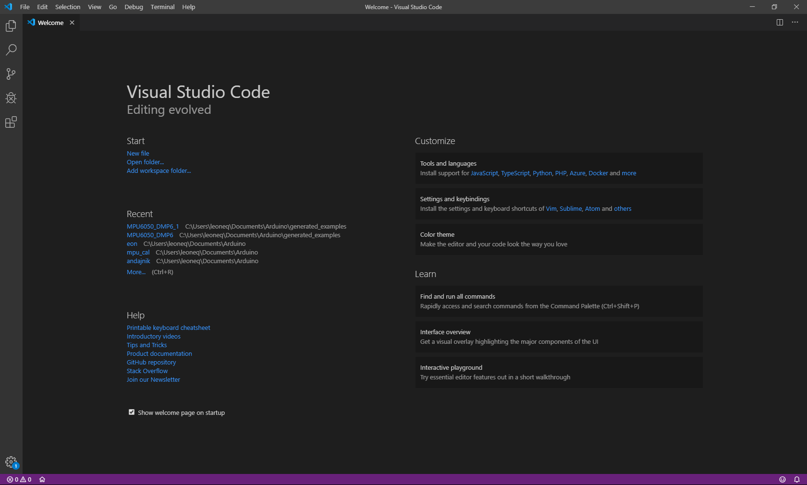The image size is (807, 485).
Task: Click the more languages link
Action: click(629, 173)
